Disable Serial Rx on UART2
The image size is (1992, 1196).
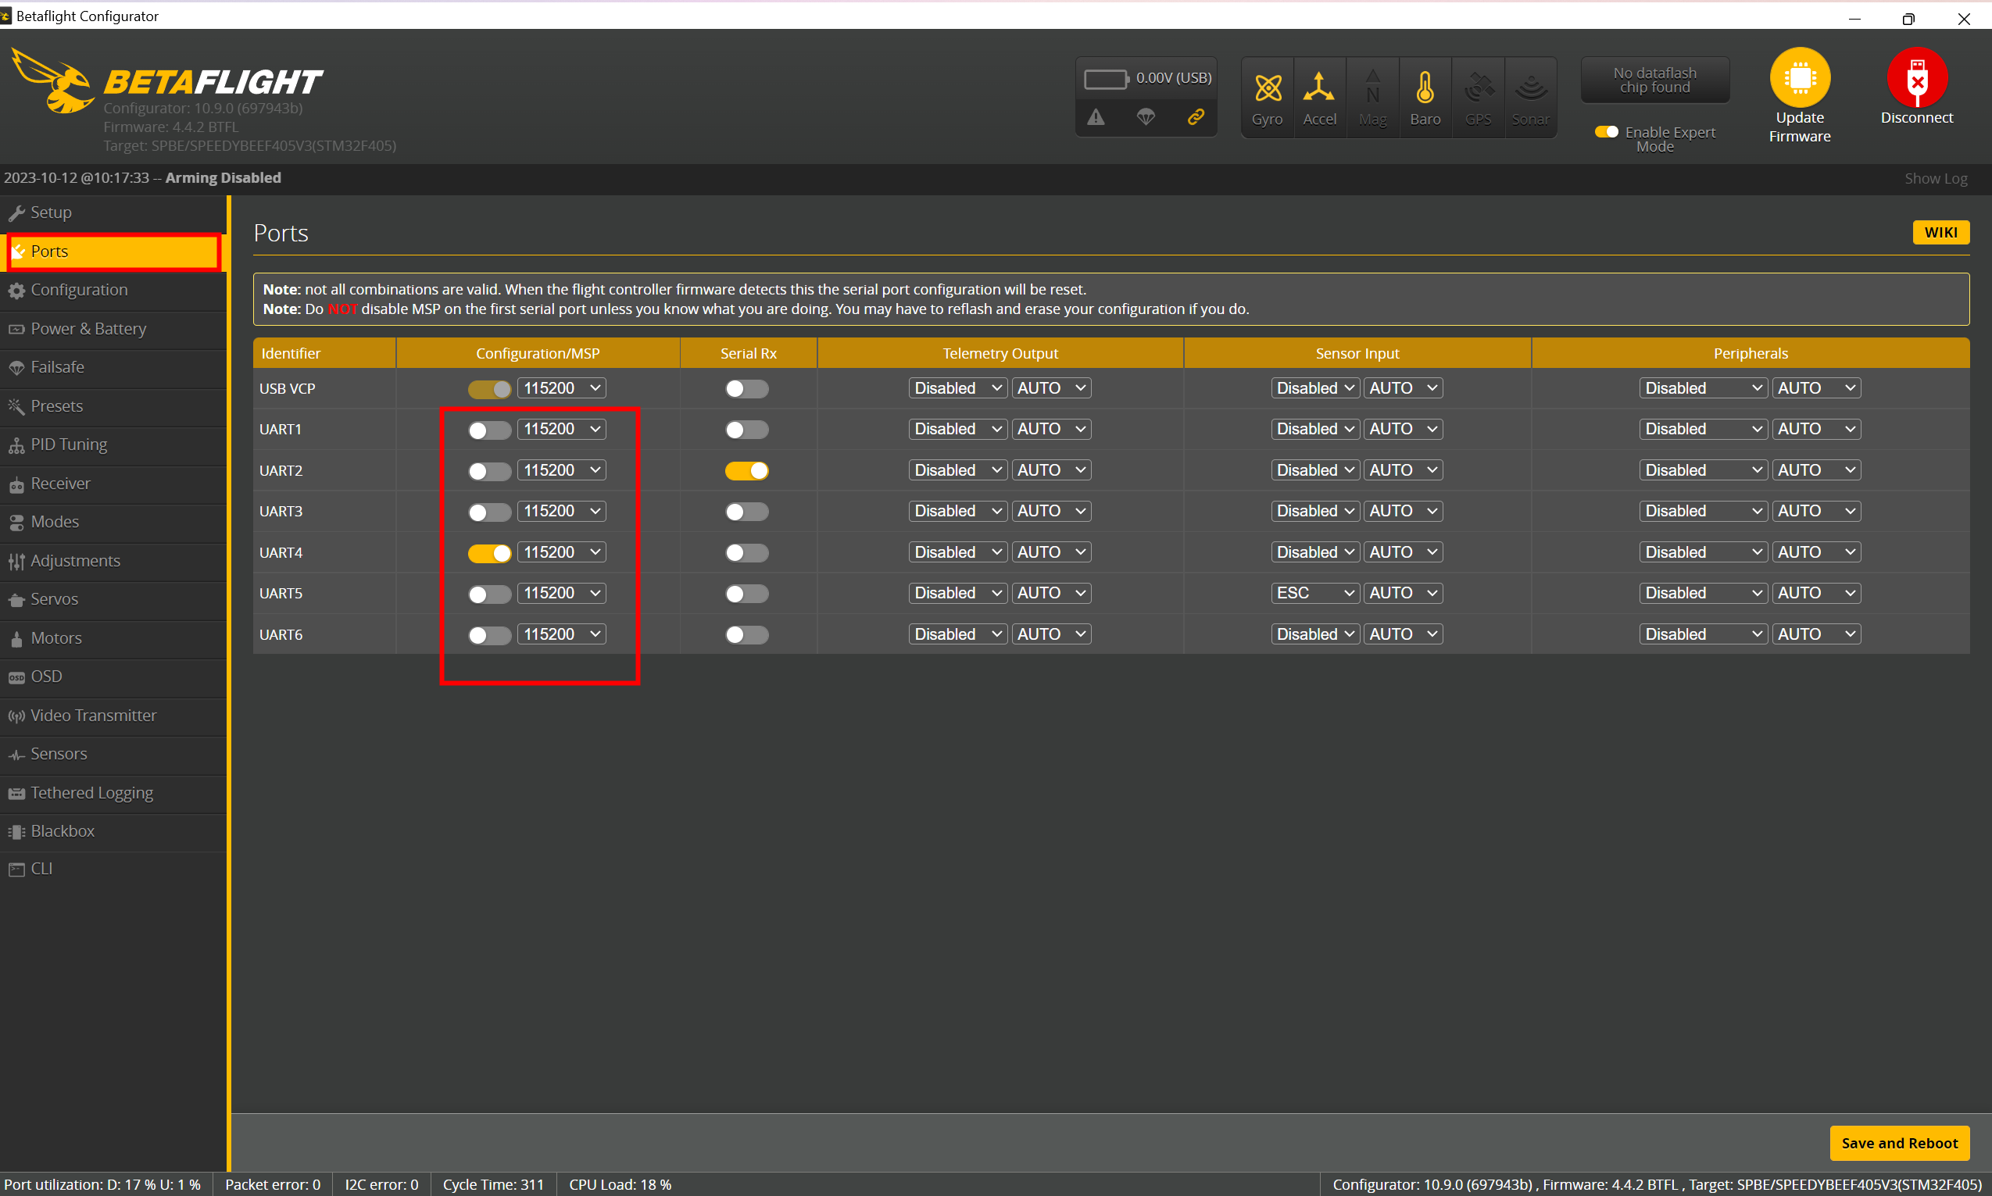click(746, 470)
